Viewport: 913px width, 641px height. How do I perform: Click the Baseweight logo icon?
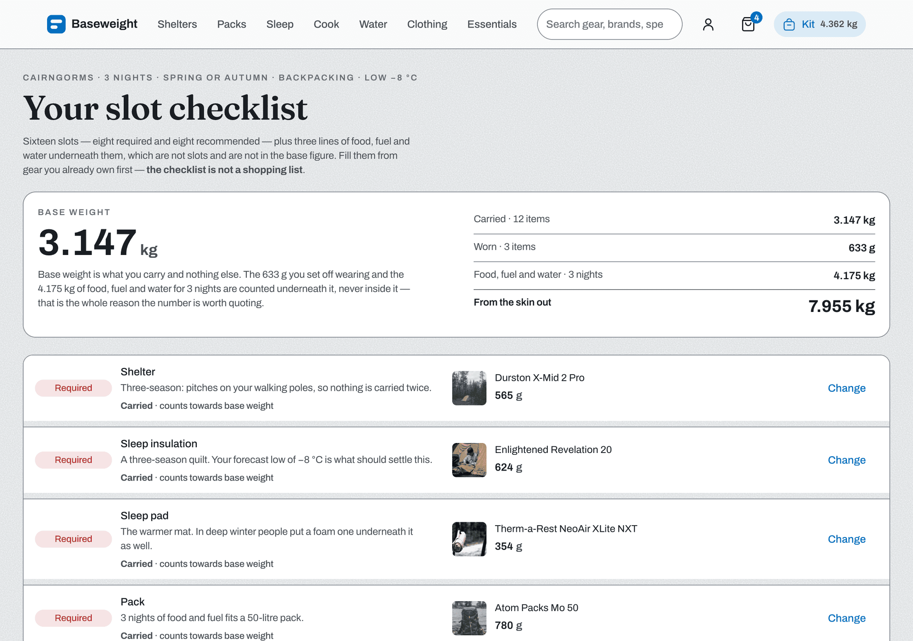click(56, 24)
